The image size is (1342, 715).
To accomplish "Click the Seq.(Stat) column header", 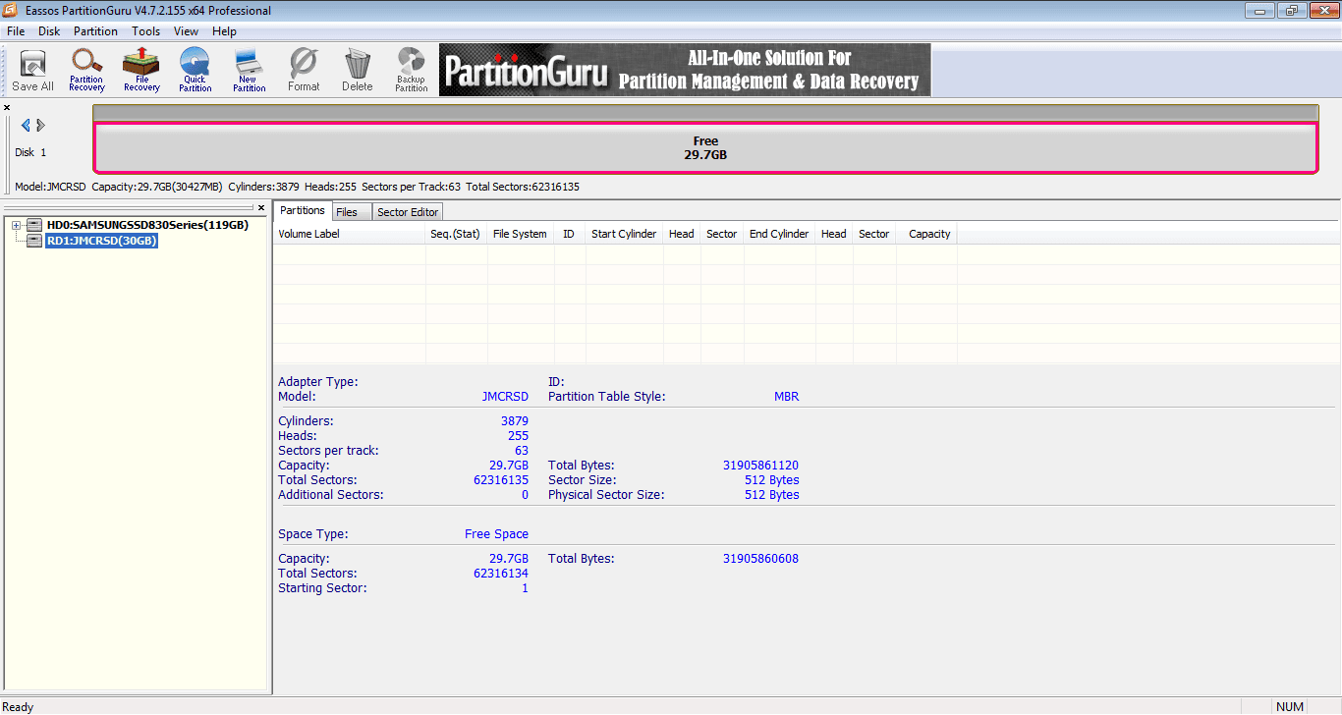I will [x=457, y=234].
